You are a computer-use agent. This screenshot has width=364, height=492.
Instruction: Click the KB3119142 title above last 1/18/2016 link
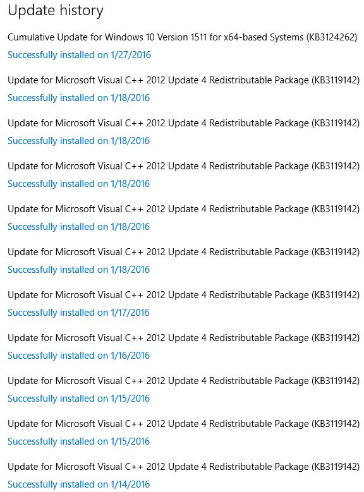pyautogui.click(x=184, y=252)
